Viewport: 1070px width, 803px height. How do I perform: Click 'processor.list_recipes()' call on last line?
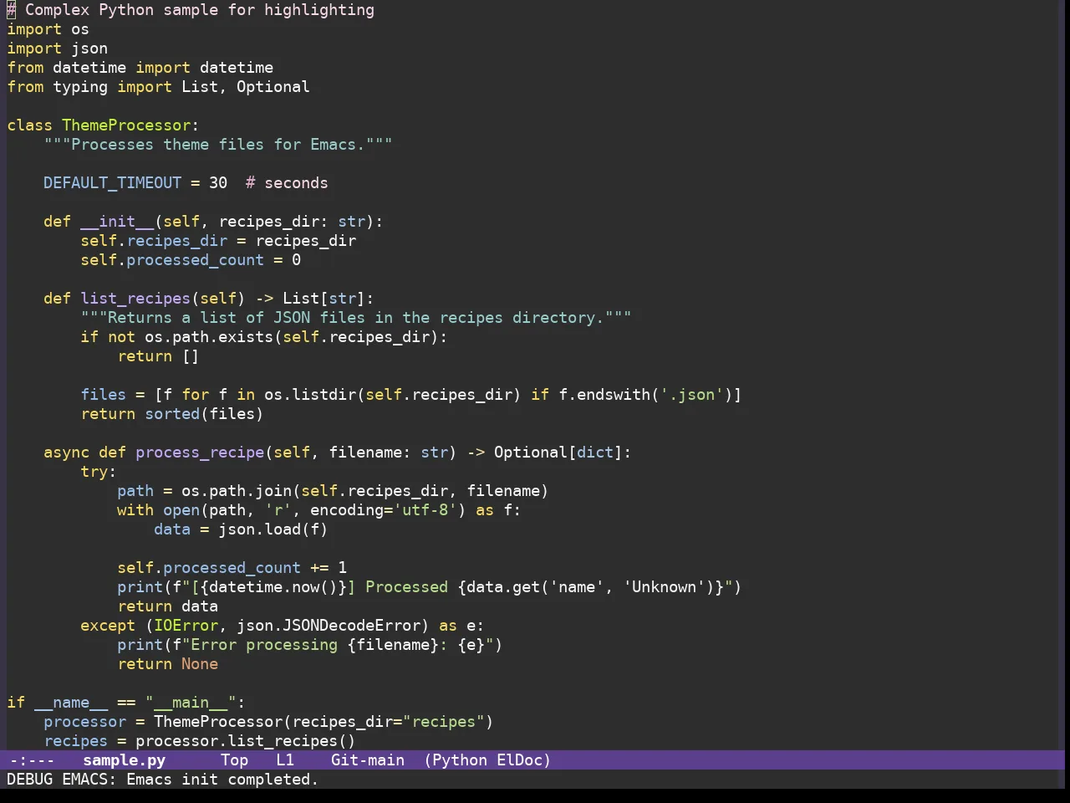click(246, 741)
